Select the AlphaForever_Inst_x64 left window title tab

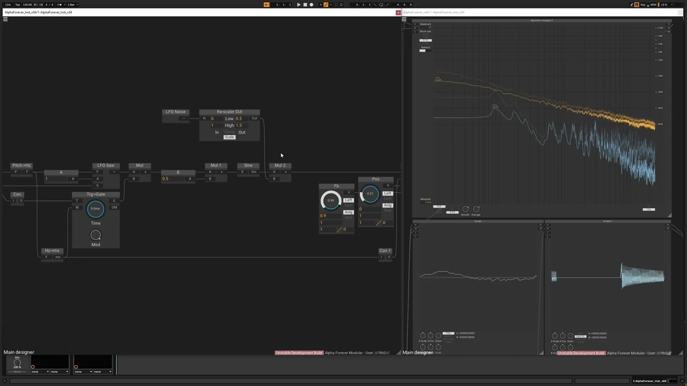[x=38, y=12]
